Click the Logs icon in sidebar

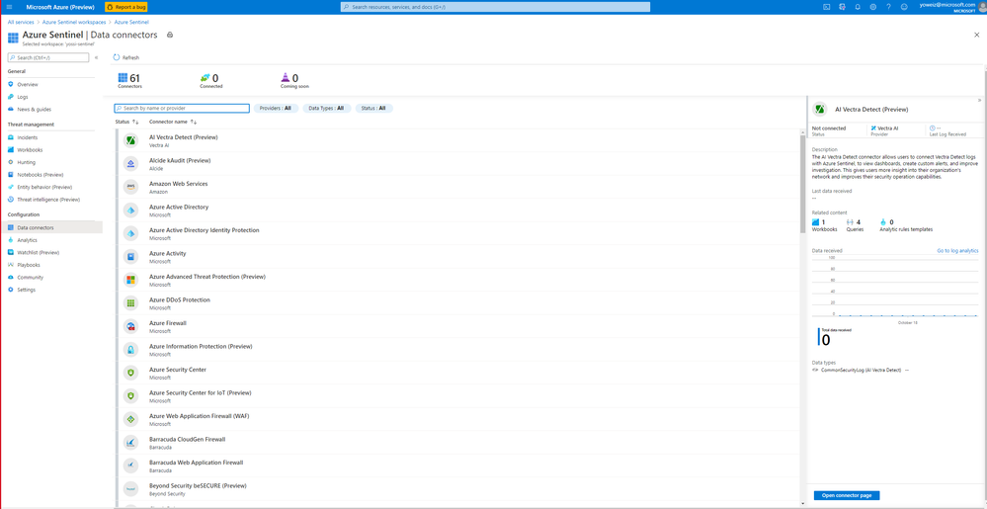click(x=11, y=97)
